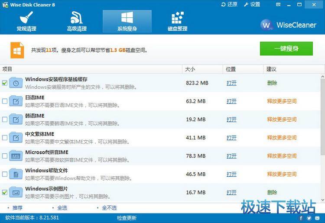The height and width of the screenshot is (223, 325).
Task: Click the 全不选 deselect-all link
Action: point(109,208)
